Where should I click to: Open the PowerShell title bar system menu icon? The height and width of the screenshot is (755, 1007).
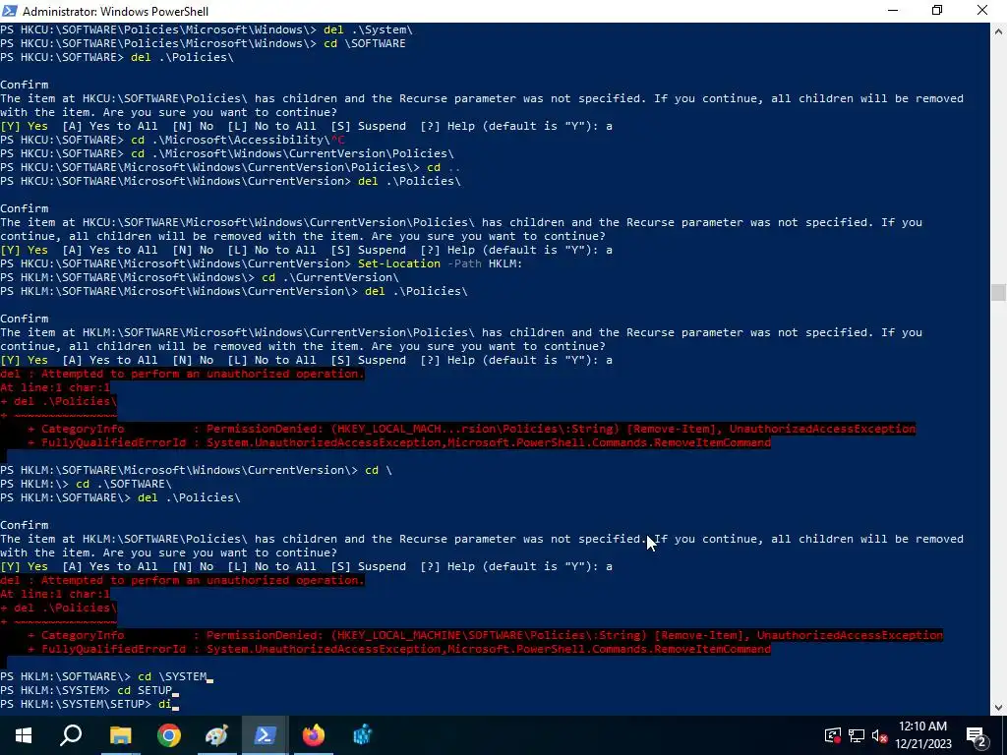pyautogui.click(x=10, y=11)
